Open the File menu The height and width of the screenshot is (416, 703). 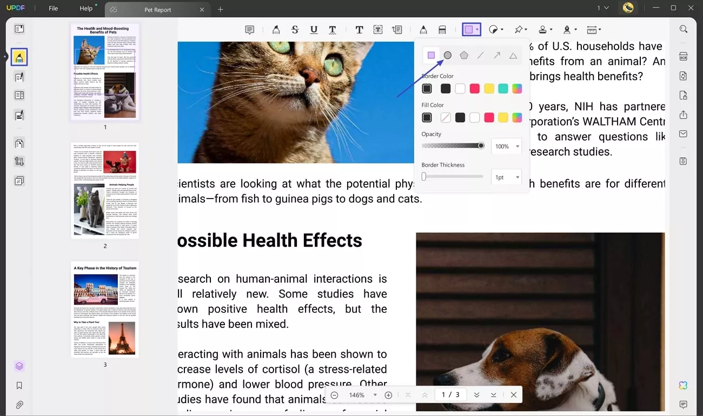click(x=53, y=9)
